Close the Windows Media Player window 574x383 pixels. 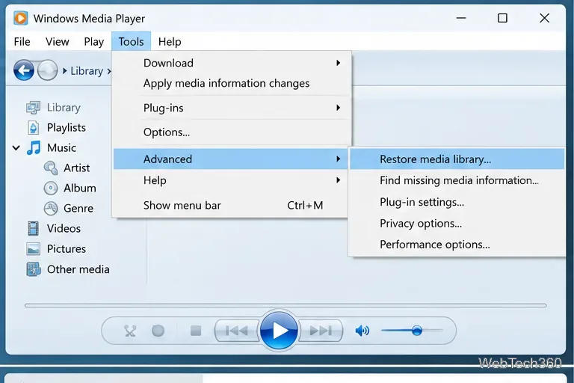[544, 18]
